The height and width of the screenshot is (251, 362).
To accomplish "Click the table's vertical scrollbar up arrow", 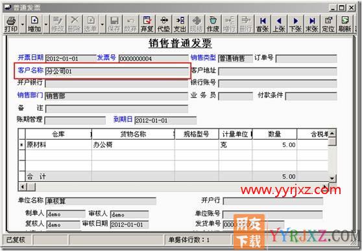I will point(332,133).
